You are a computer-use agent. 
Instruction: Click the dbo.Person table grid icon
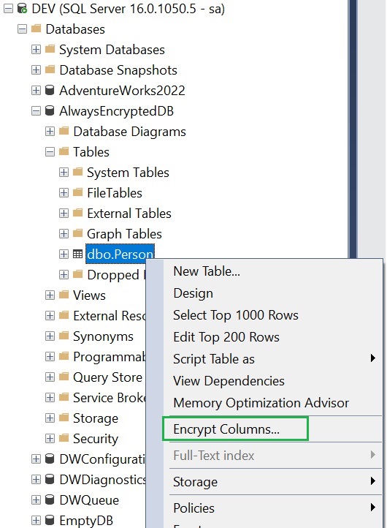[77, 254]
